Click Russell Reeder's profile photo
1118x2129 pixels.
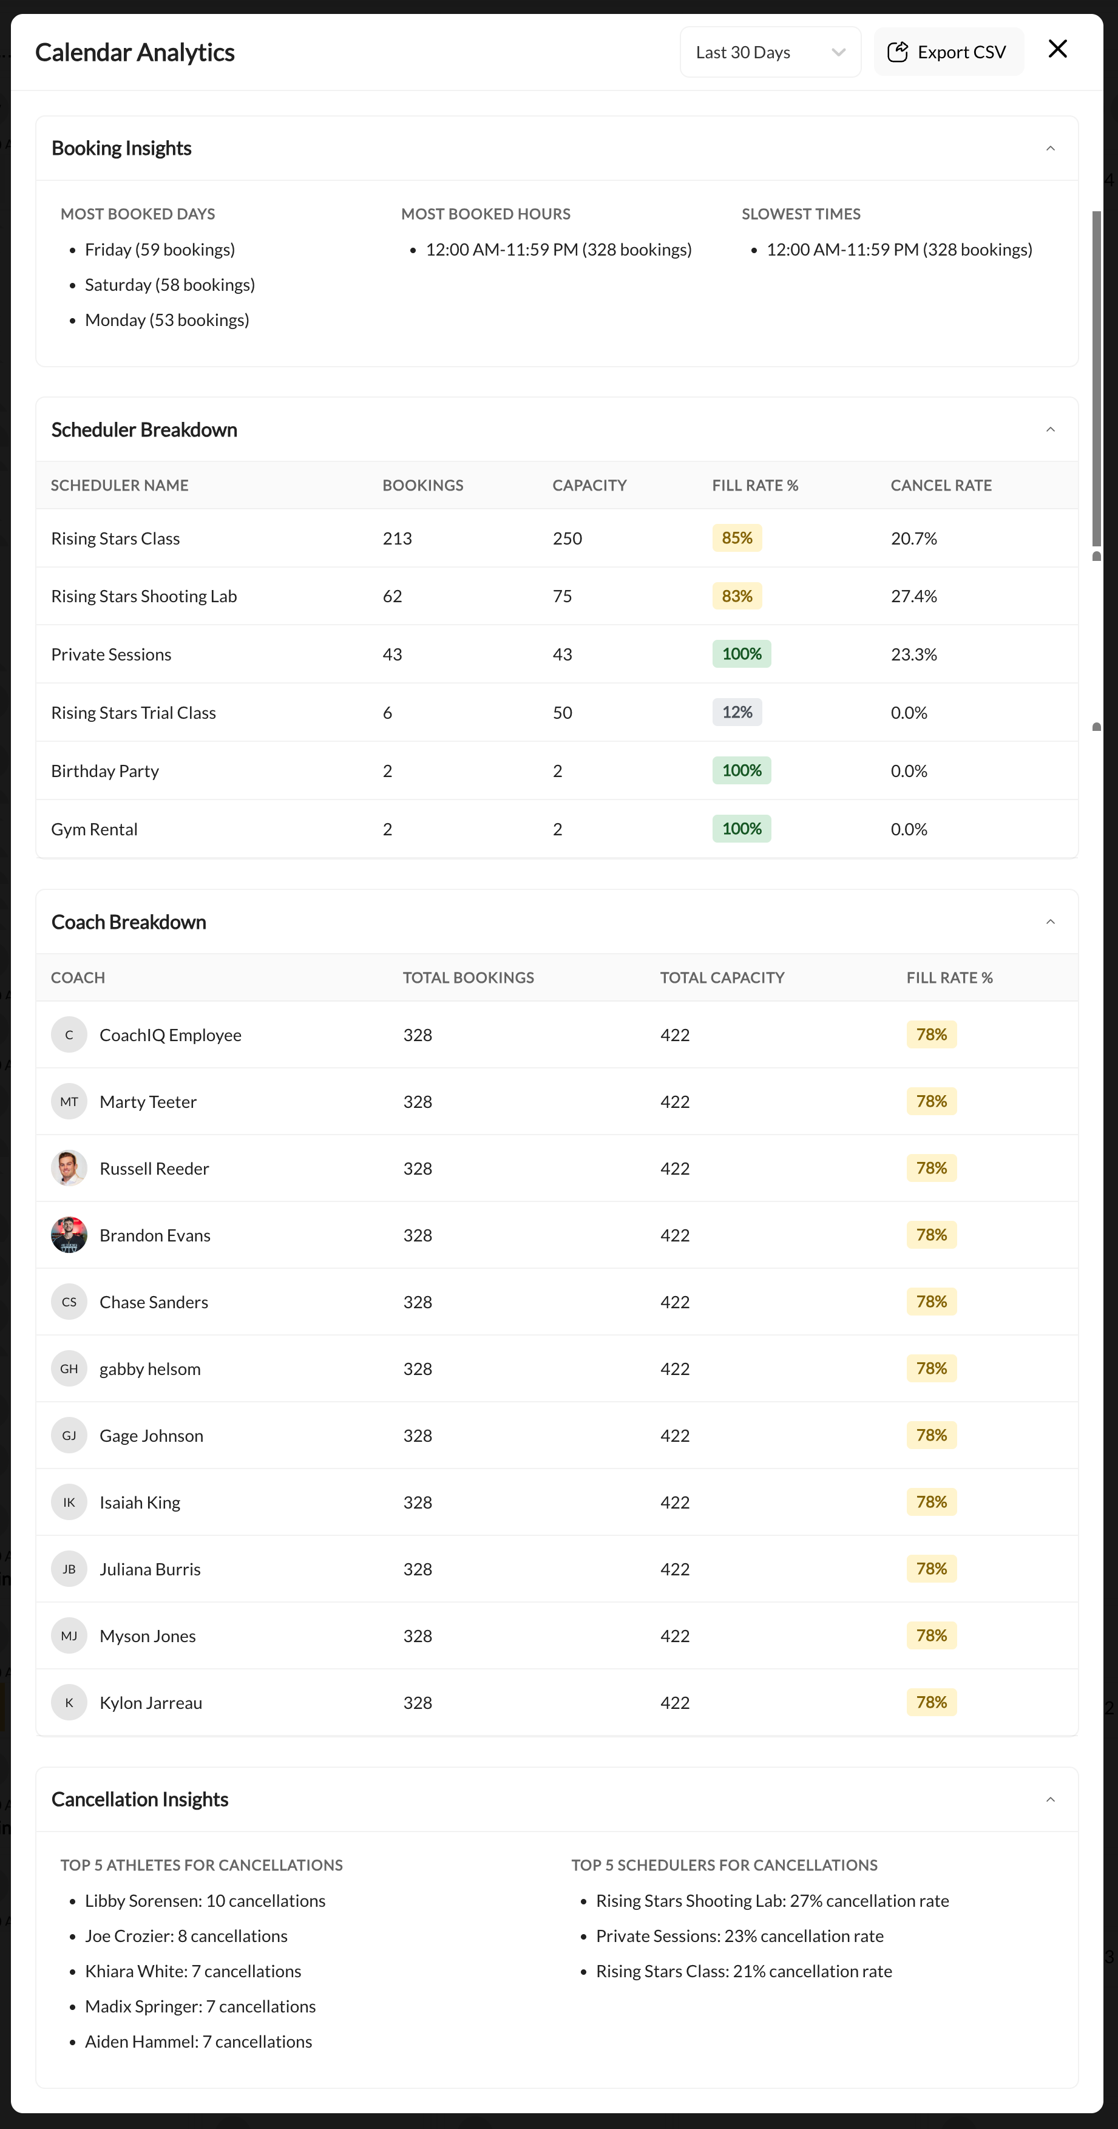click(x=69, y=1168)
